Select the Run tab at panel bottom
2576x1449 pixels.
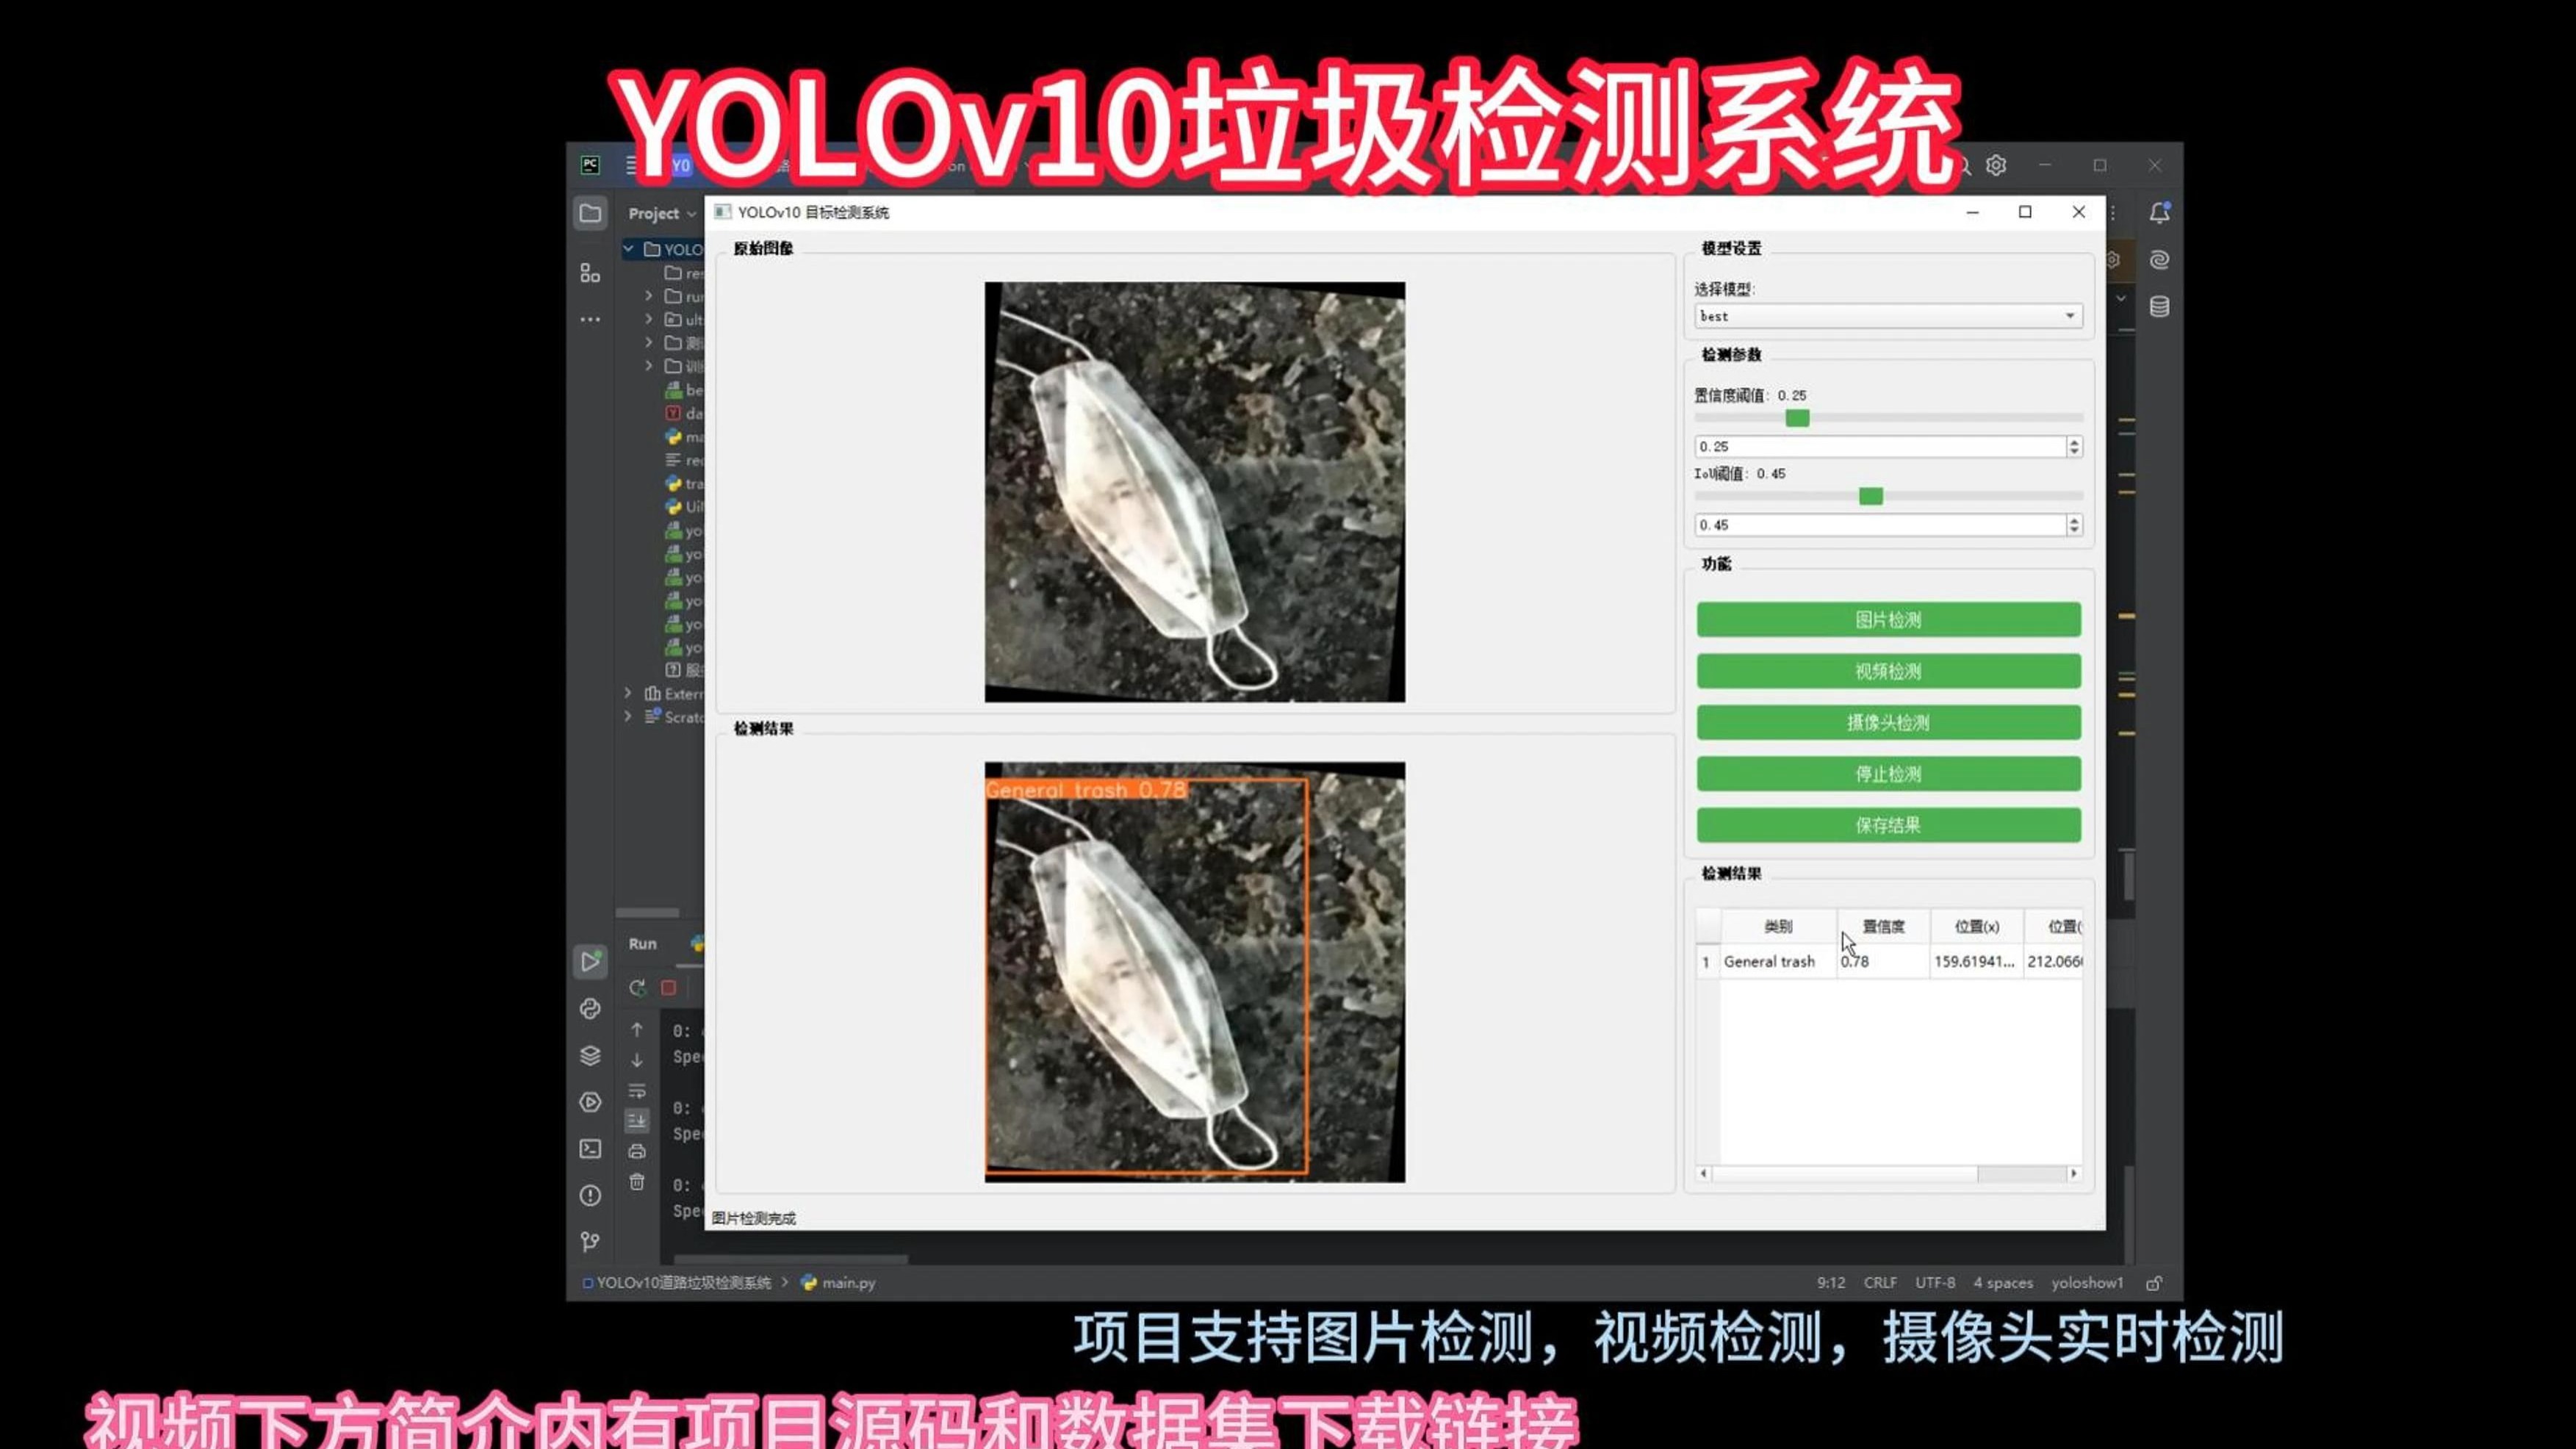[x=641, y=944]
